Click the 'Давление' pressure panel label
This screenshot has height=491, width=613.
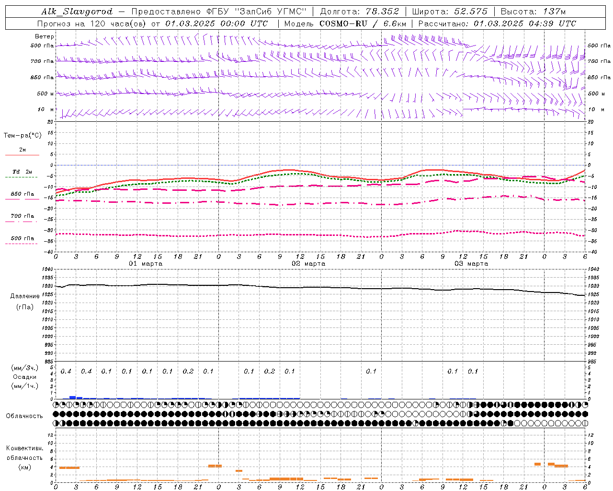pos(25,296)
